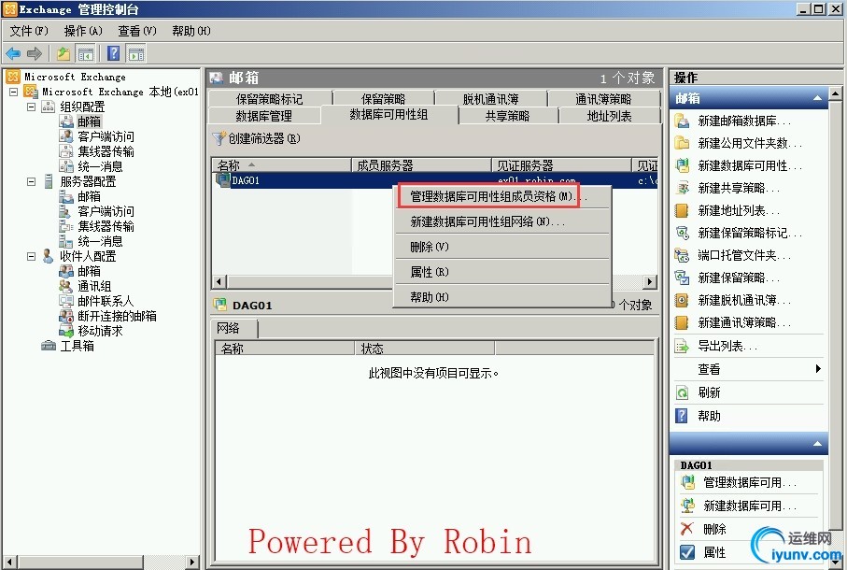Click the 新建邮箱数据库 action icon
Viewport: 847px width, 570px height.
pos(682,121)
